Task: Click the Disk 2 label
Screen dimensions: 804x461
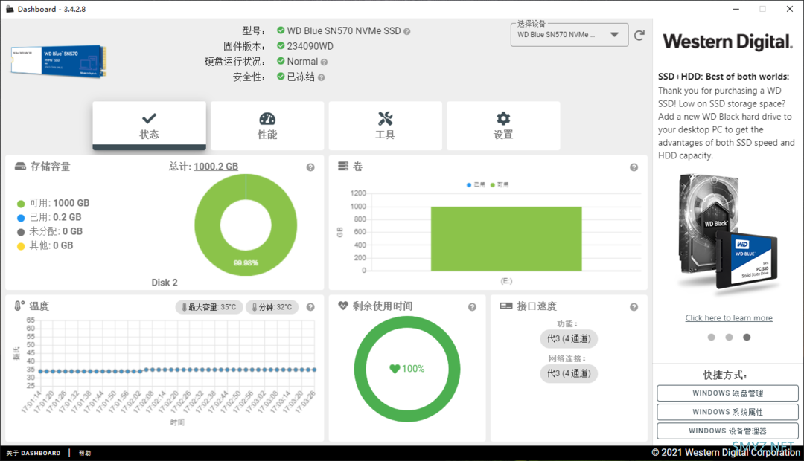Action: (165, 283)
